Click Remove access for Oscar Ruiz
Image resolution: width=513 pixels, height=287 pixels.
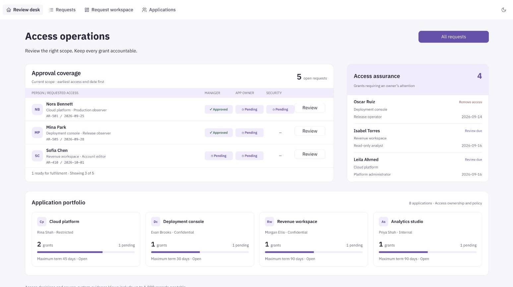[x=470, y=102]
